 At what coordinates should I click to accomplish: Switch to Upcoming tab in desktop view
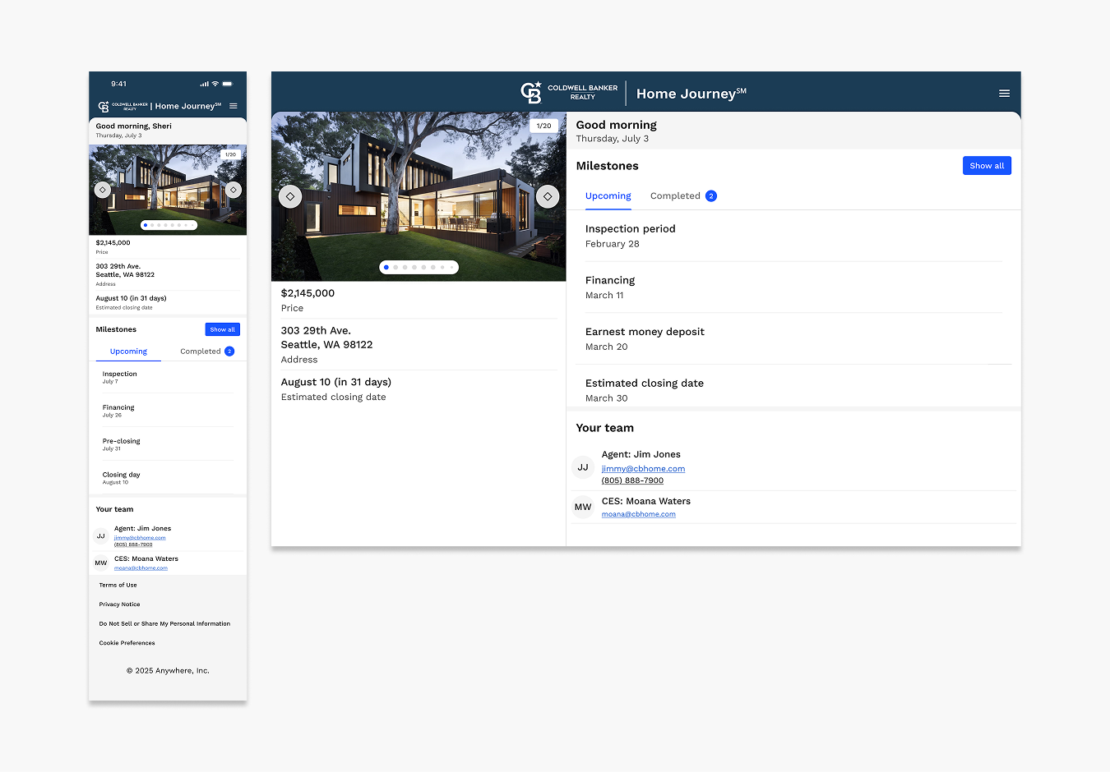[x=608, y=195]
